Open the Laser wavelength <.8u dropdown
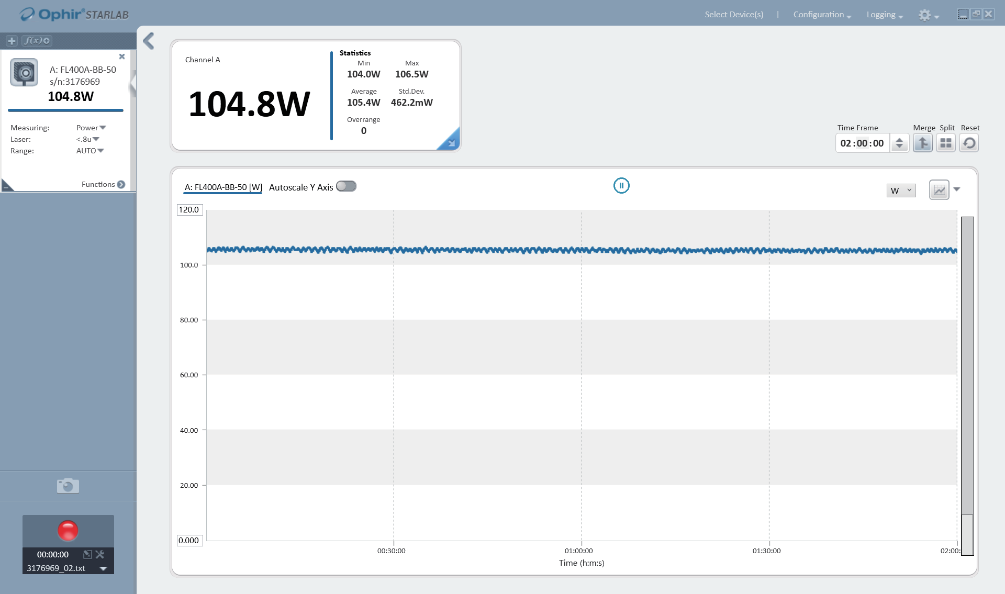Viewport: 1005px width, 594px height. tap(87, 139)
